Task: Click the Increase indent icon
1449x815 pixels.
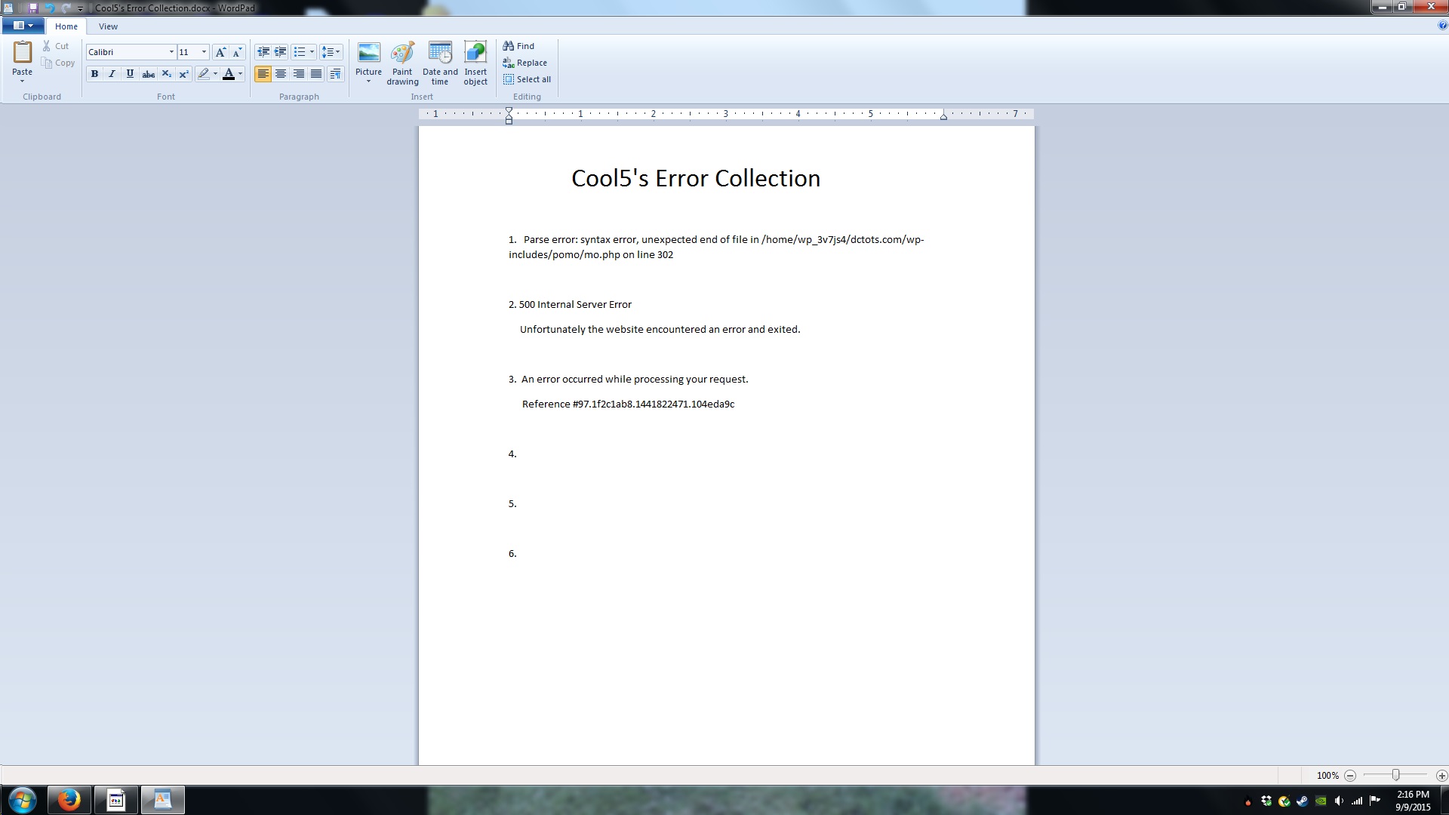Action: tap(280, 52)
